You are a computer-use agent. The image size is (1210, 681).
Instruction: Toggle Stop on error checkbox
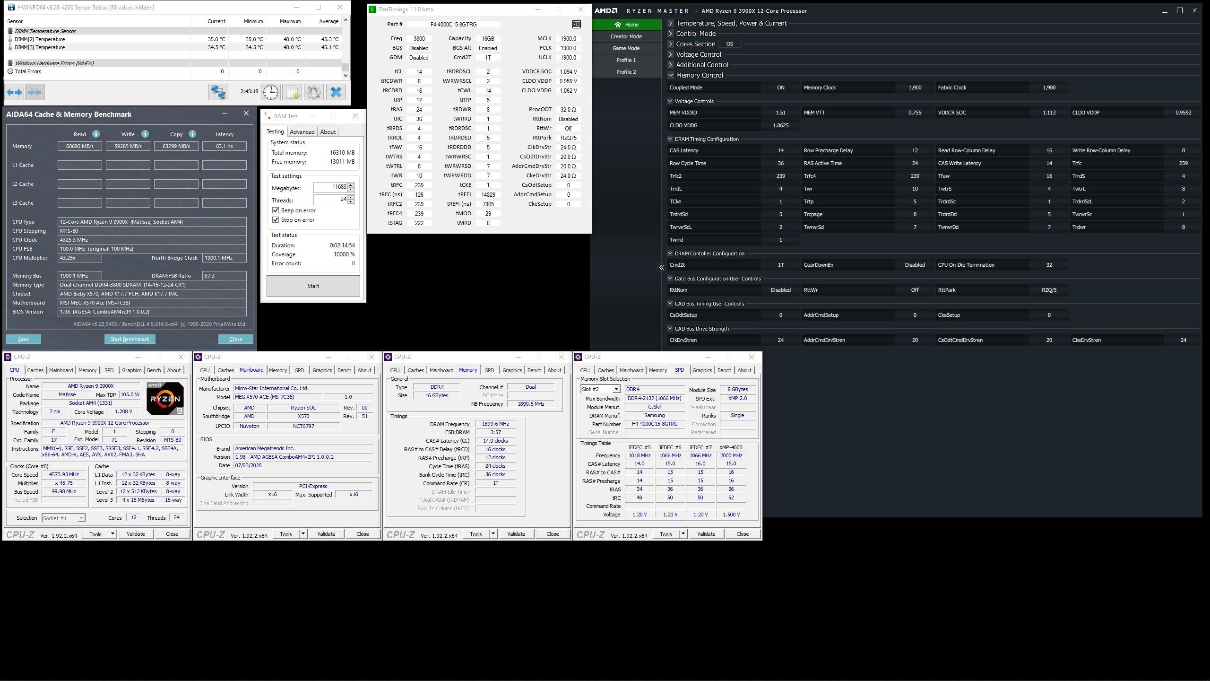coord(276,220)
